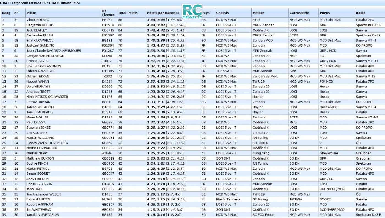
Task: Select pilot name Martin PETROV
Action: [x=38, y=169]
